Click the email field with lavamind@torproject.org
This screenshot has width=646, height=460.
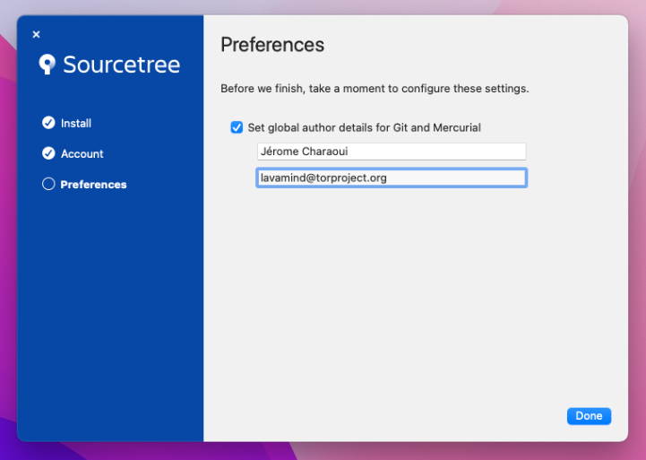pos(391,178)
